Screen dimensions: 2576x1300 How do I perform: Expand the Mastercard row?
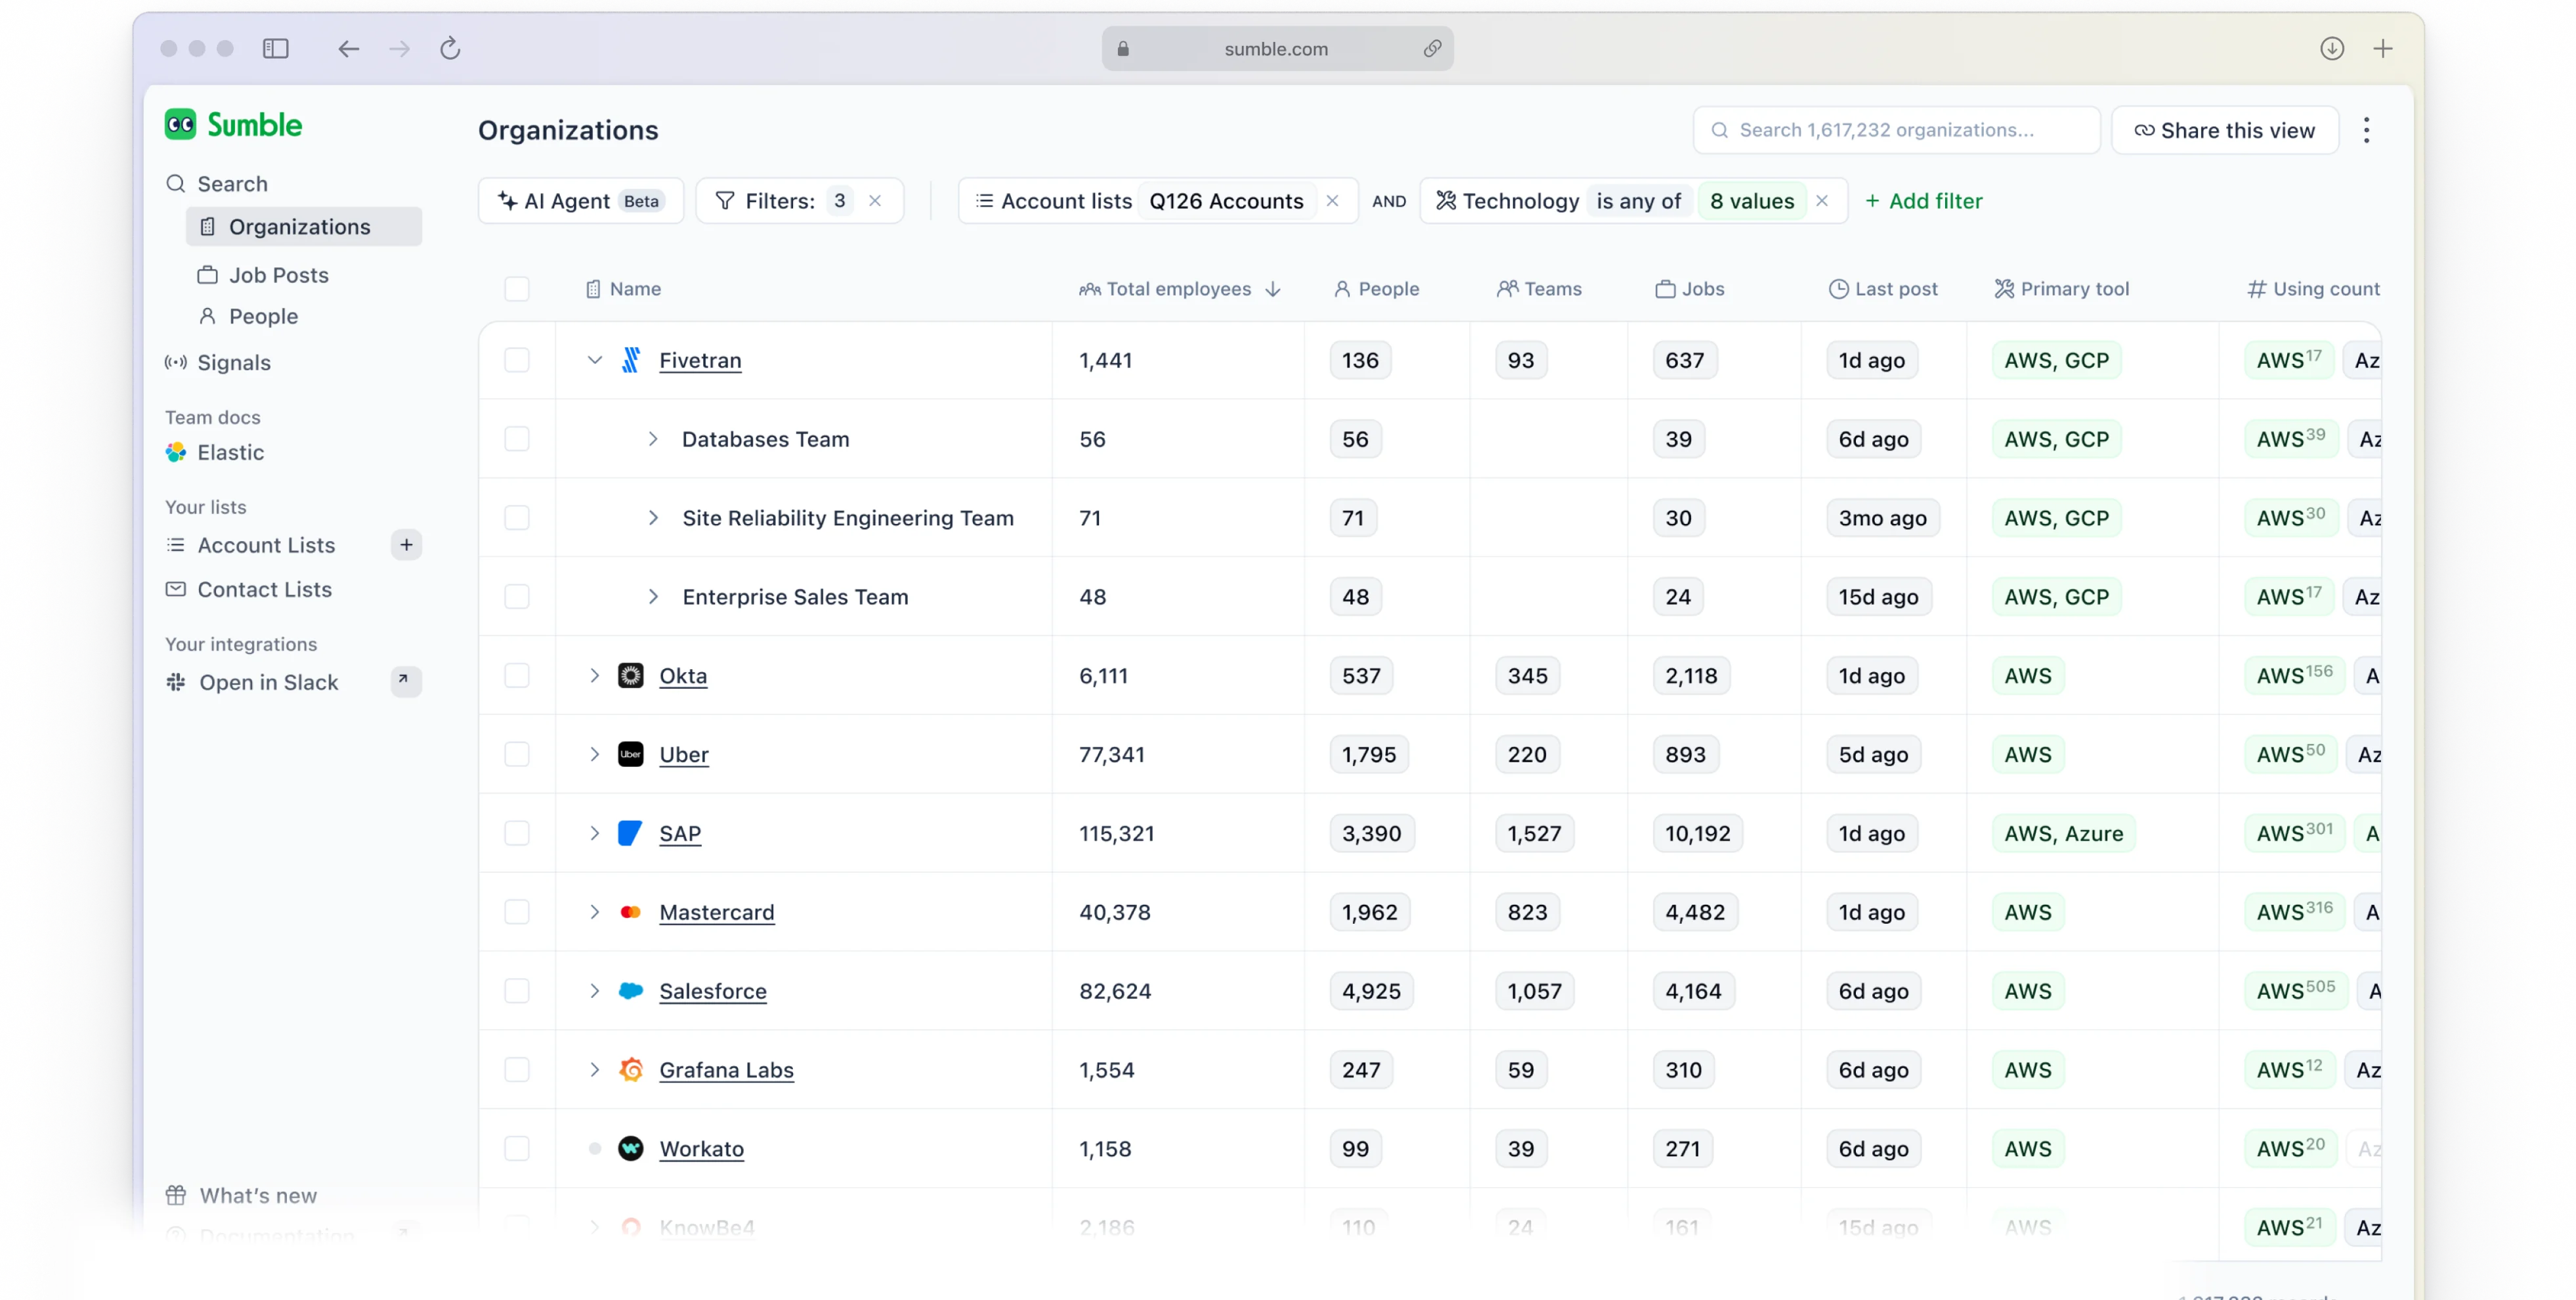pos(595,912)
